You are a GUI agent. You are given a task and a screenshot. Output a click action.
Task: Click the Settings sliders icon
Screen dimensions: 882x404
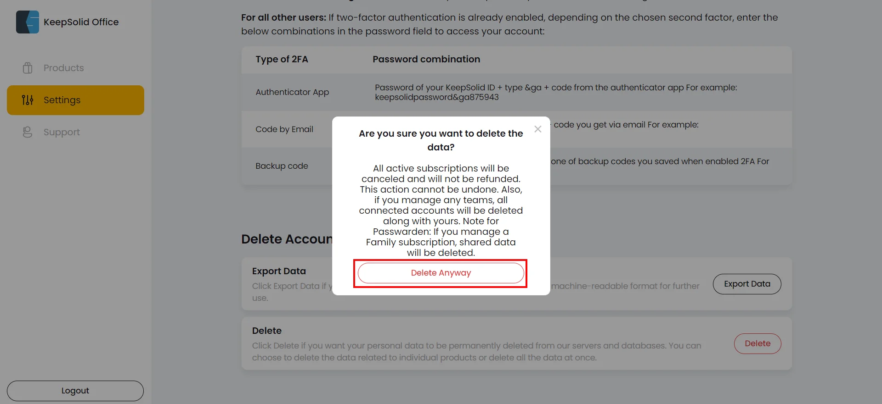pos(28,100)
